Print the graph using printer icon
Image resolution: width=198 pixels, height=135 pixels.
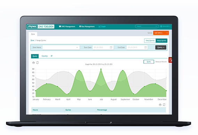pyautogui.click(x=33, y=63)
